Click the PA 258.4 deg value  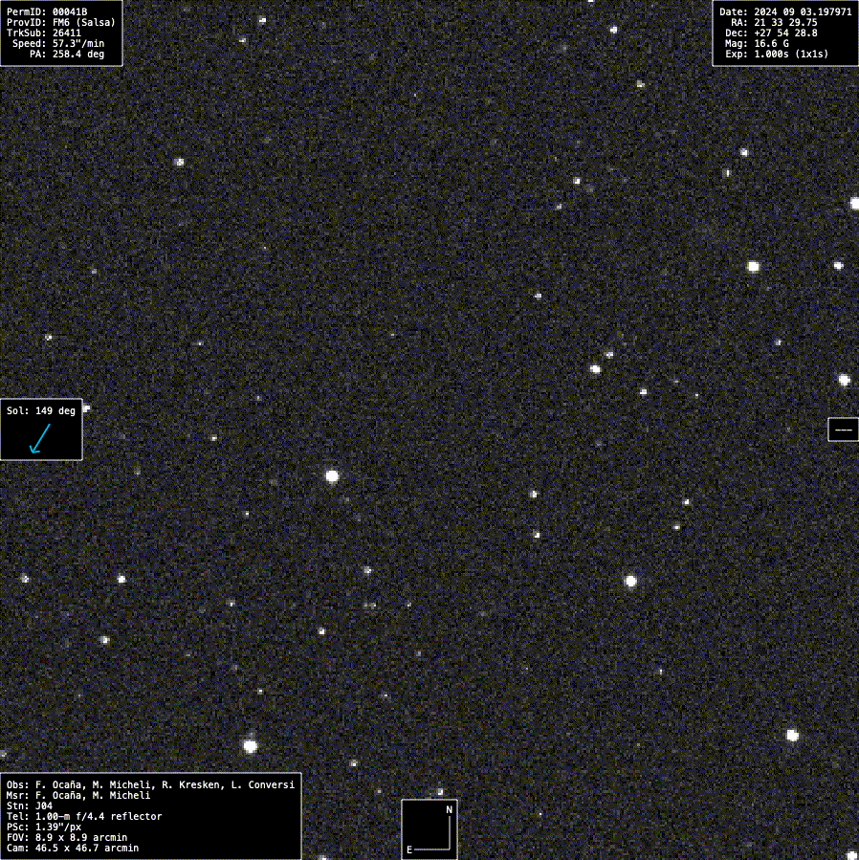(67, 55)
